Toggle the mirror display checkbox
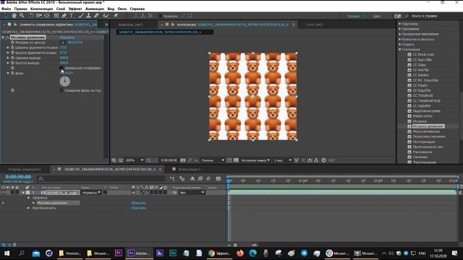463x260 pixels. click(x=61, y=68)
